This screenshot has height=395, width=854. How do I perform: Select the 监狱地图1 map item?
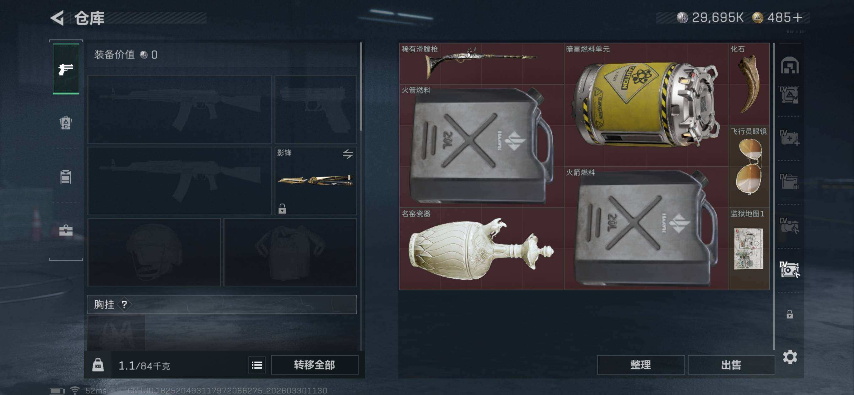[x=749, y=248]
